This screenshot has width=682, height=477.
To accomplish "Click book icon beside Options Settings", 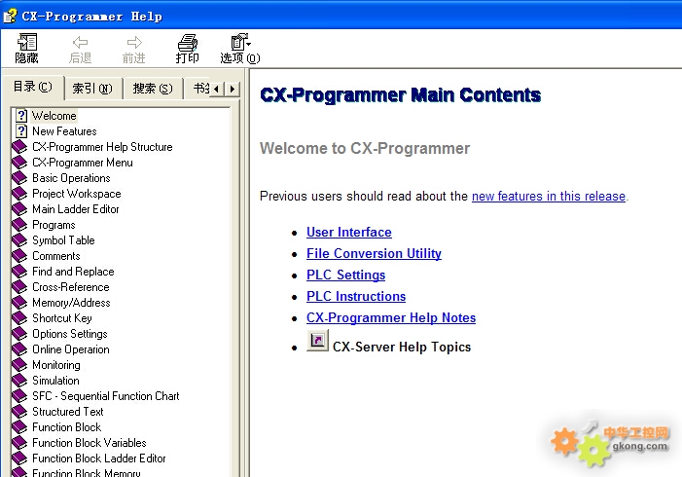I will point(19,334).
